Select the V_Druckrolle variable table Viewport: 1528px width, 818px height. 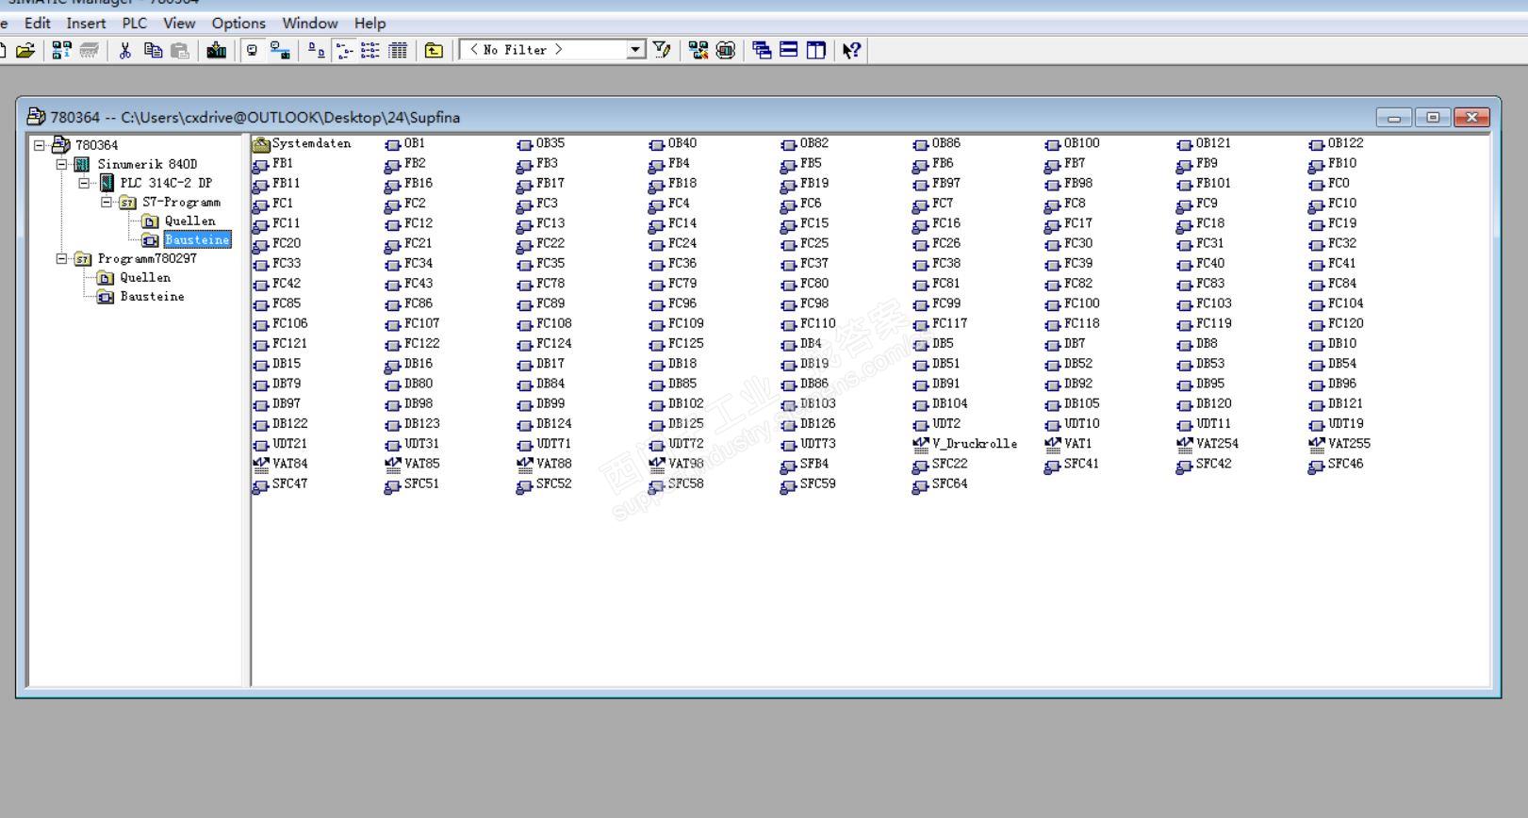pyautogui.click(x=965, y=444)
